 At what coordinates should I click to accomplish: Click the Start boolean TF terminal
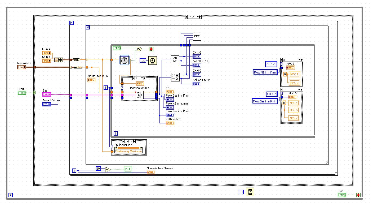22,93
